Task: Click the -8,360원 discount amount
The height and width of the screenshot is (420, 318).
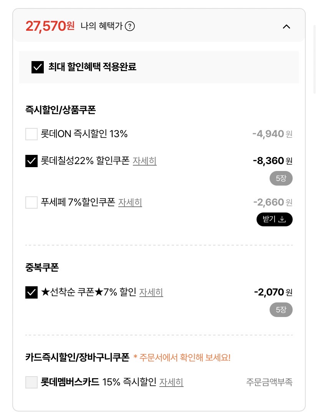Action: click(x=272, y=161)
